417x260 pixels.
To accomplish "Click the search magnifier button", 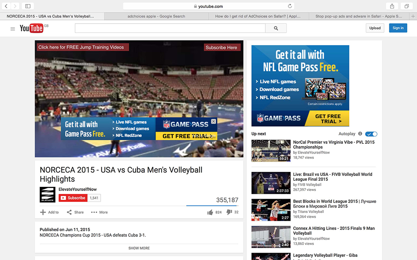I will (276, 28).
